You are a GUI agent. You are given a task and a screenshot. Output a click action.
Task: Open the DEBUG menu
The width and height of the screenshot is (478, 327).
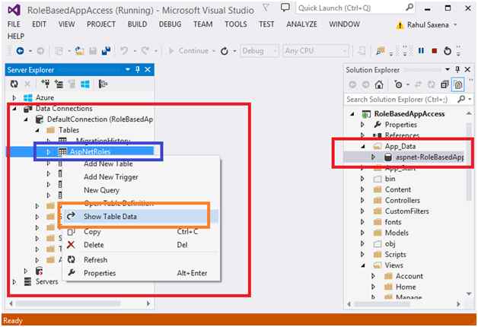170,24
